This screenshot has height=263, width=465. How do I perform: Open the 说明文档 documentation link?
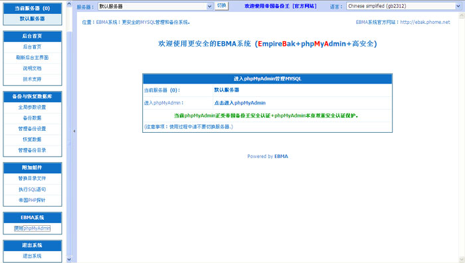click(x=33, y=68)
